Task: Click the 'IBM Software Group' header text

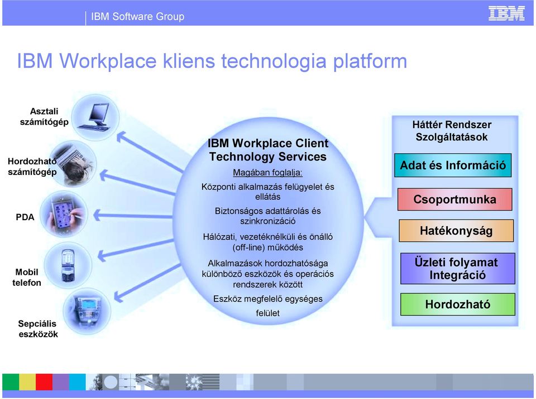Action: 138,16
